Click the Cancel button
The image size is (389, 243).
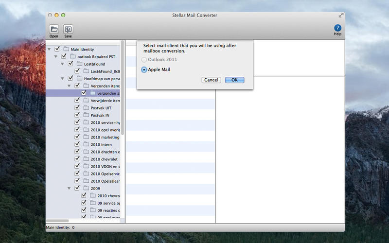(x=211, y=80)
